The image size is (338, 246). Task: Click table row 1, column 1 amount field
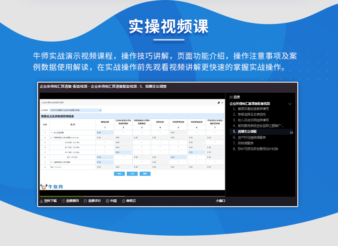point(105,133)
